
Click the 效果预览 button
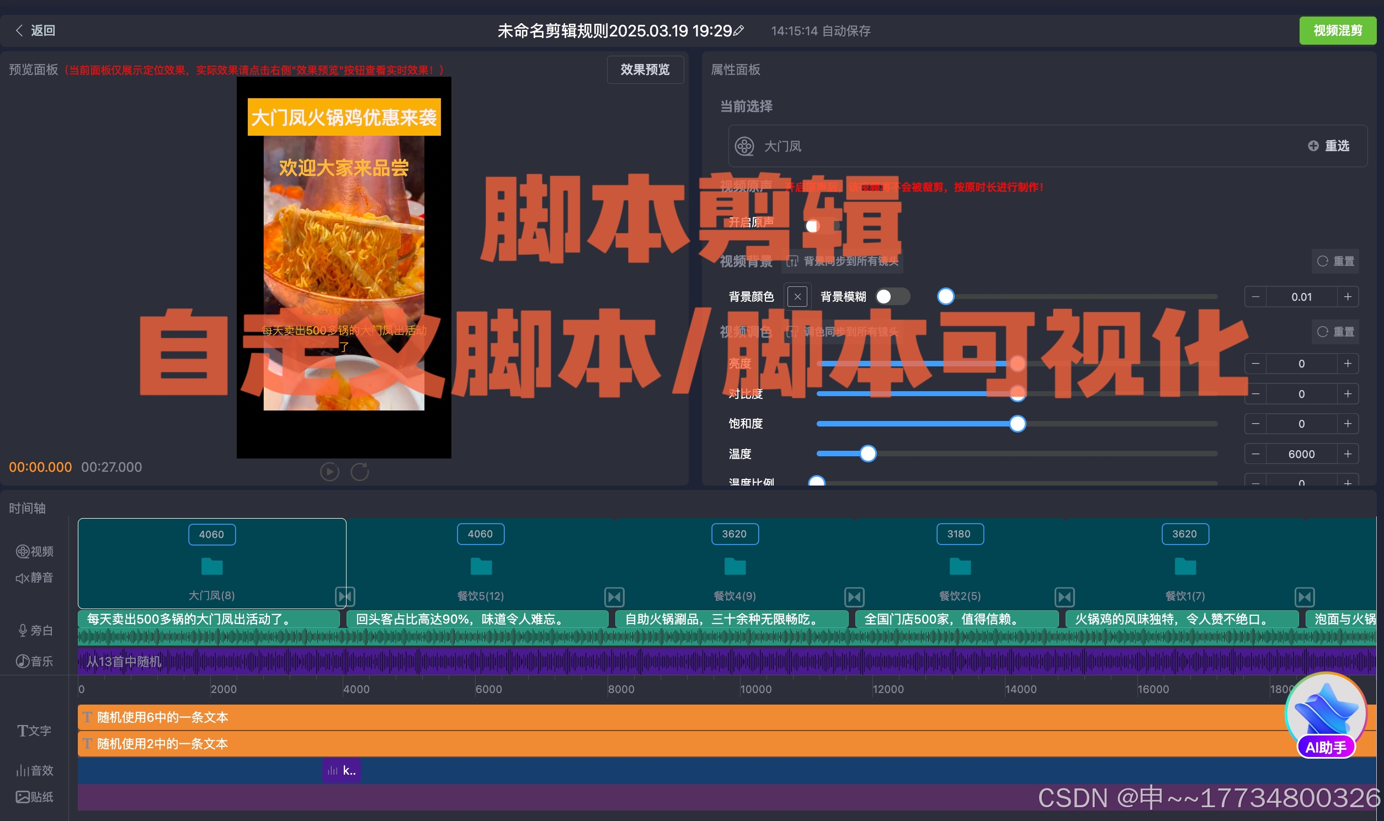[x=645, y=70]
